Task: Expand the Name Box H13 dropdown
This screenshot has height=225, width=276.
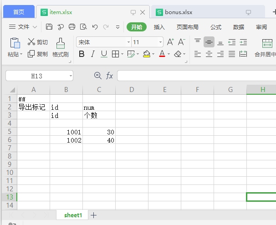Action: point(71,76)
